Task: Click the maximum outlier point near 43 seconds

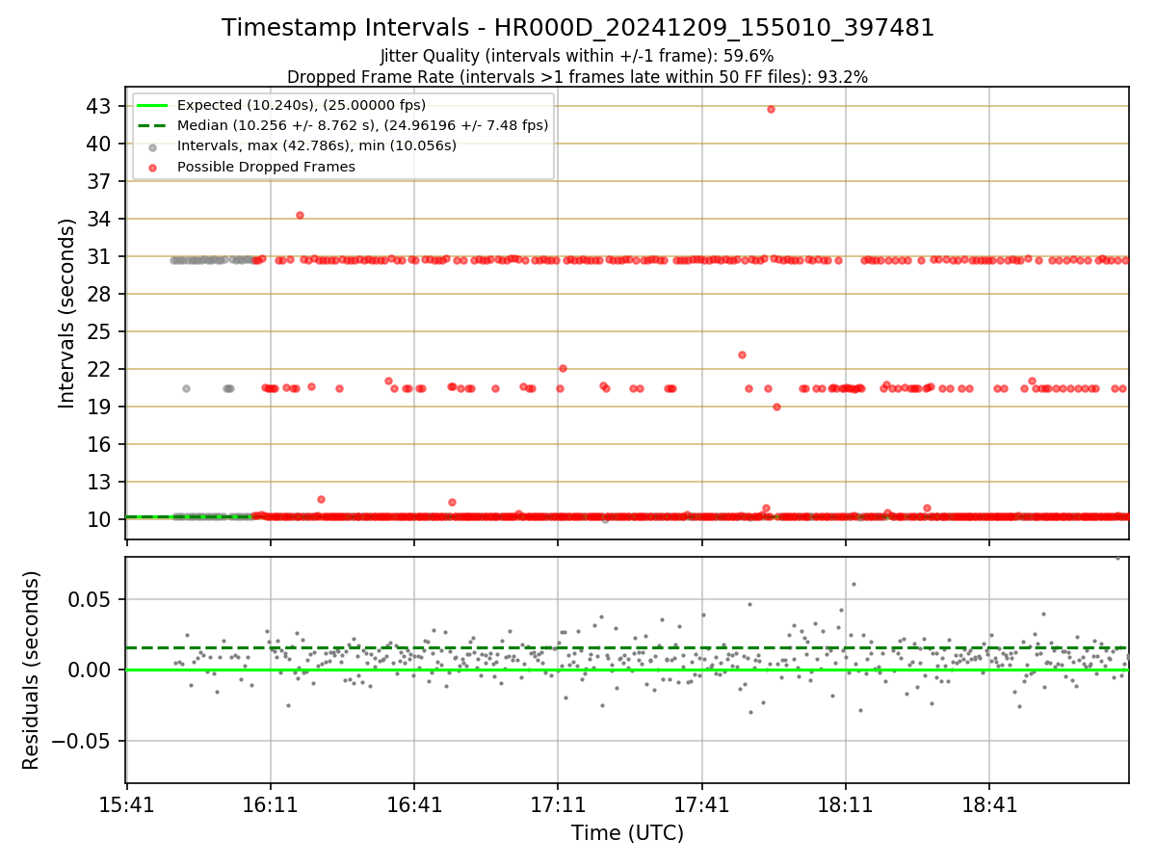Action: [771, 109]
